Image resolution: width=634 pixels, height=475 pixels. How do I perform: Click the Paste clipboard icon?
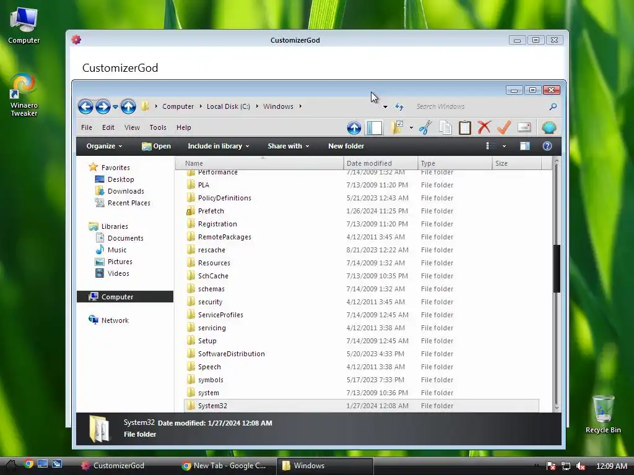(464, 127)
